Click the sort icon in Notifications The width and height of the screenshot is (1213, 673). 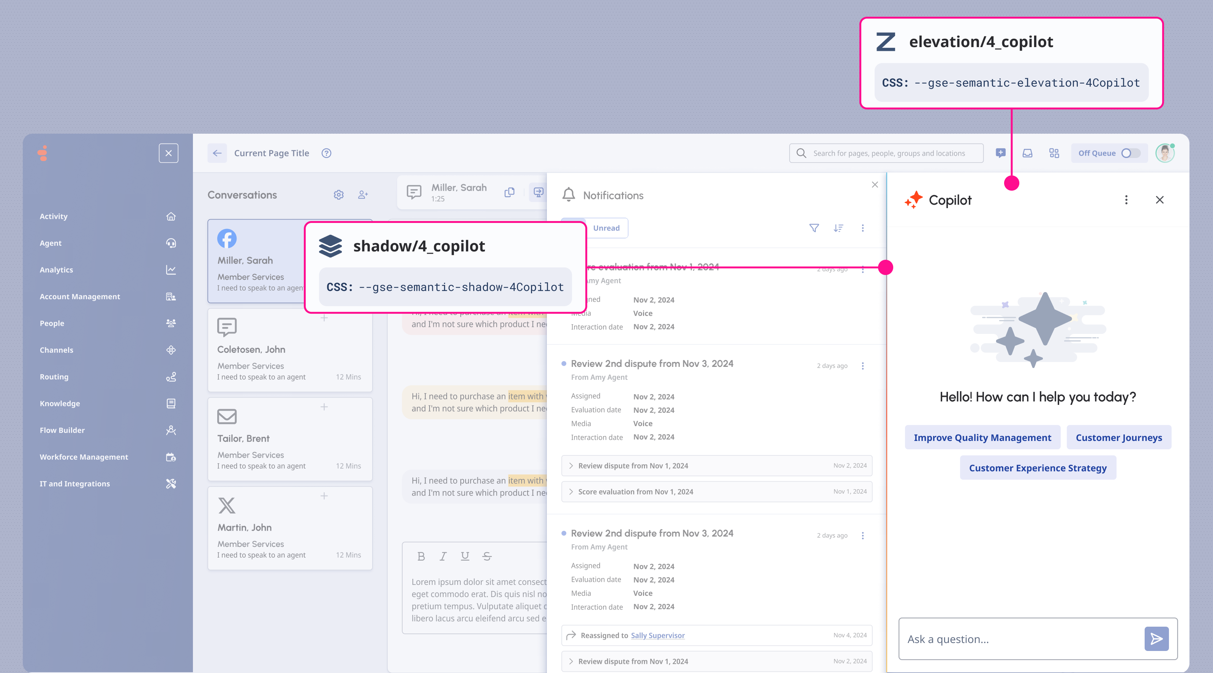pyautogui.click(x=838, y=228)
